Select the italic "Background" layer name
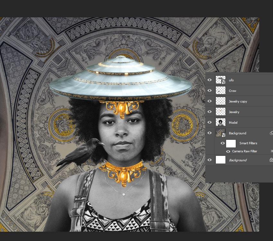 (x=238, y=160)
